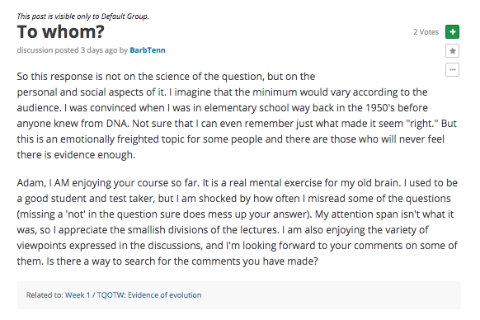
Task: Click the 'To whom?' post title
Action: (60, 32)
